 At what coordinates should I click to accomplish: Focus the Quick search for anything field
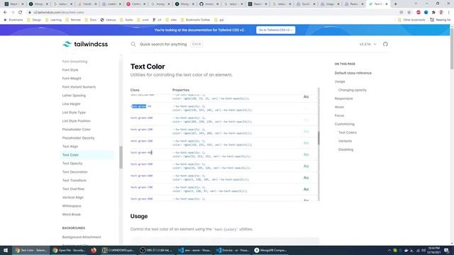click(x=163, y=44)
